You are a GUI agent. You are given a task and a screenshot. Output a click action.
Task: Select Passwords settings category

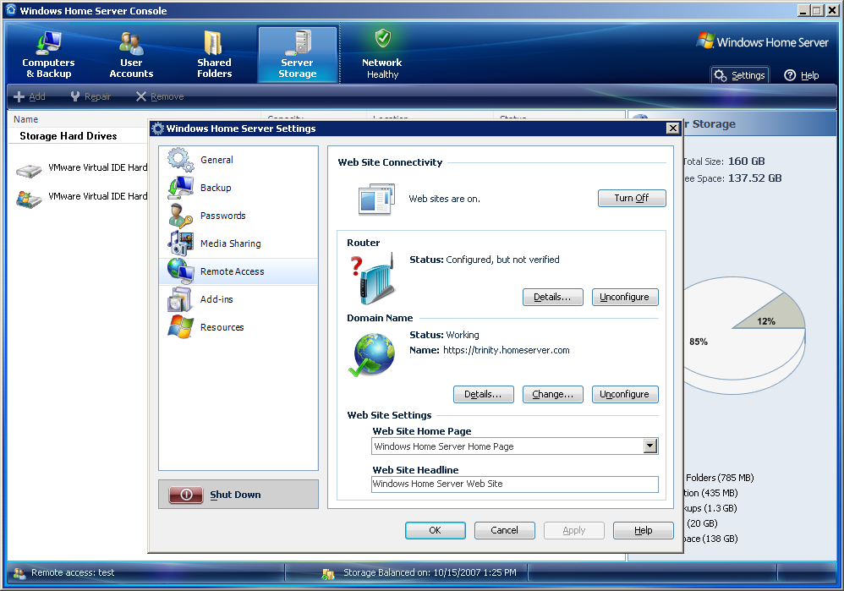tap(238, 216)
